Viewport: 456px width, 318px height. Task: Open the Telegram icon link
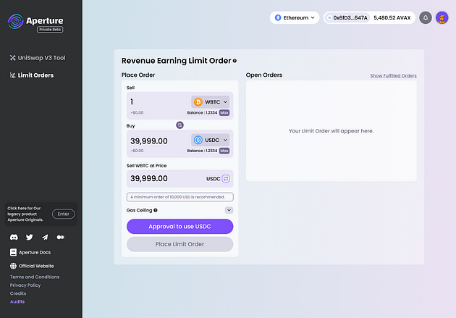point(45,237)
